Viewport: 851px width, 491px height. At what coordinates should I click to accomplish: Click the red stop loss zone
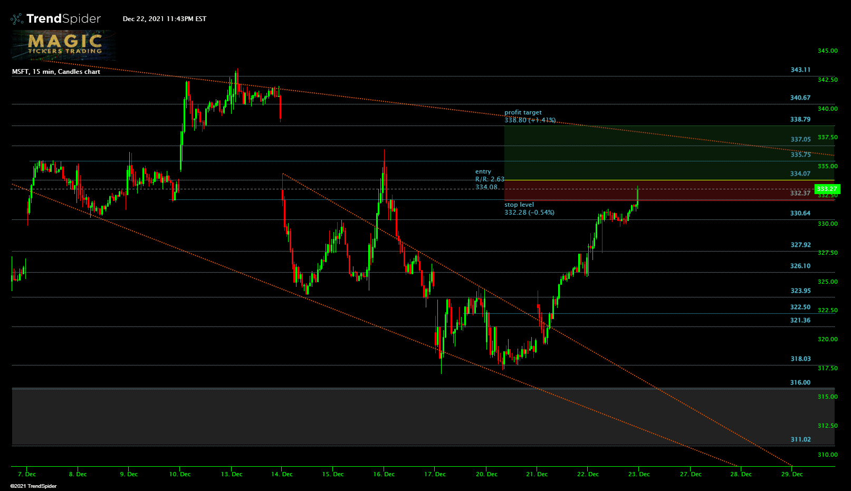(x=669, y=190)
